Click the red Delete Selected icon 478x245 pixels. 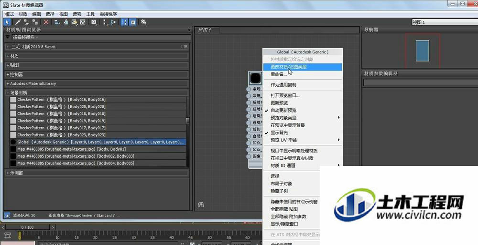46,22
